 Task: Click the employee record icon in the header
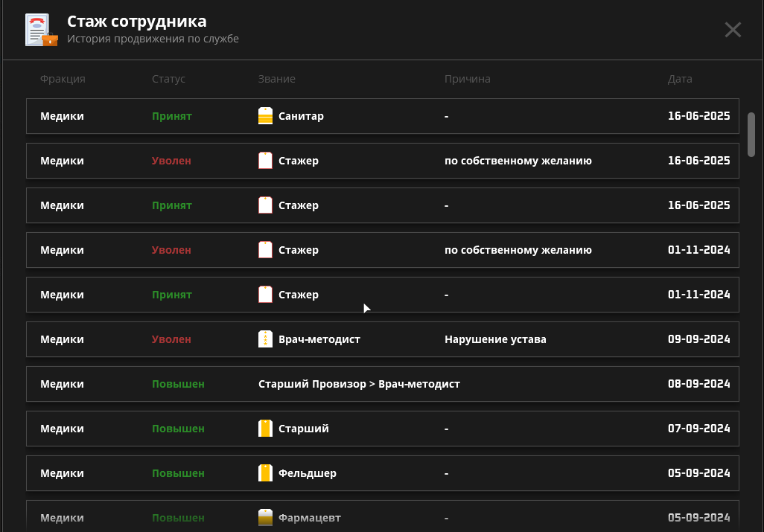(x=41, y=31)
